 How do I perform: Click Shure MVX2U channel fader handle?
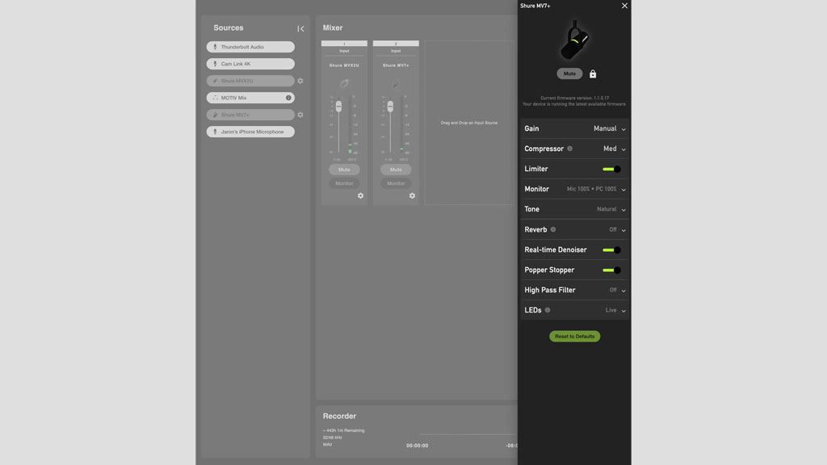338,106
